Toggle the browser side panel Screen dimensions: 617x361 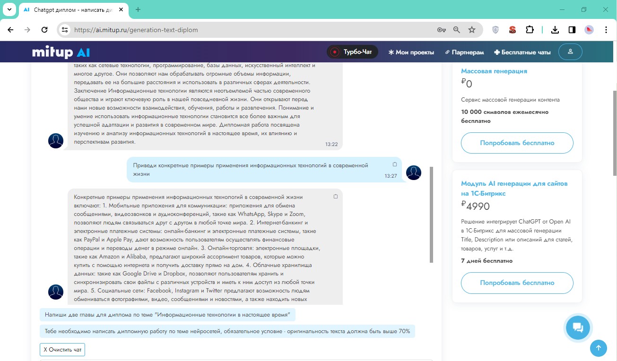click(x=572, y=30)
